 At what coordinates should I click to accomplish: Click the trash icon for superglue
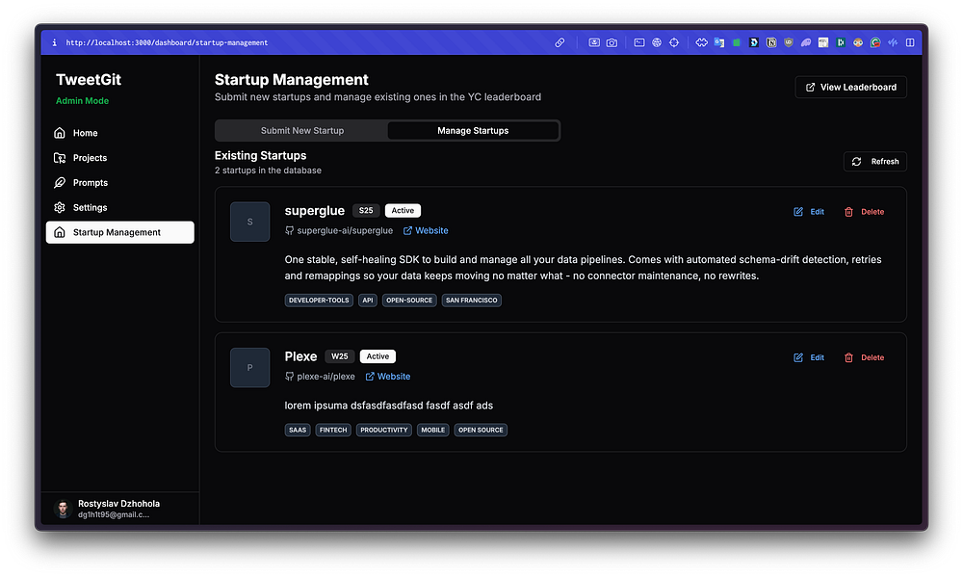tap(848, 211)
